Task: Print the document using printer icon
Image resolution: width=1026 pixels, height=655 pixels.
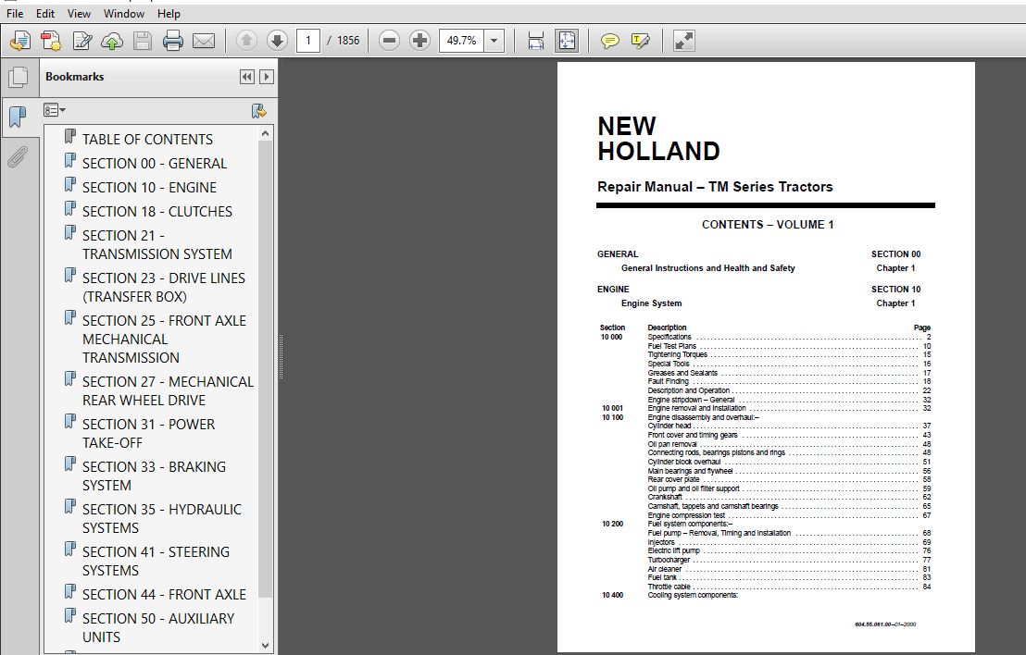Action: (x=173, y=42)
